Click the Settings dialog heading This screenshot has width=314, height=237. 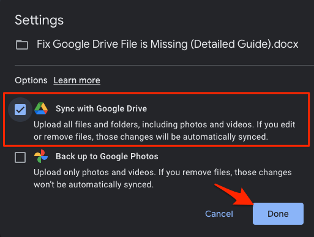pyautogui.click(x=39, y=20)
